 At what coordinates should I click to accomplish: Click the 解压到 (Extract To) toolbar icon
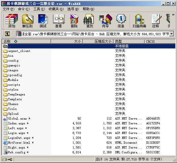(28, 20)
